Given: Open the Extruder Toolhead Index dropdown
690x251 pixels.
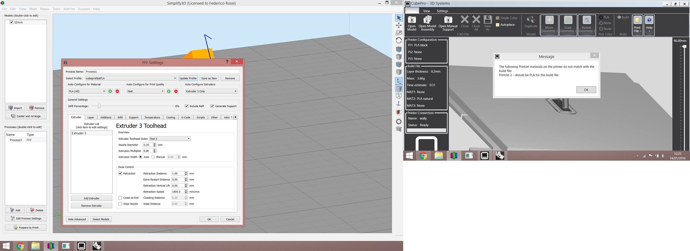Looking at the screenshot, I should coord(170,139).
